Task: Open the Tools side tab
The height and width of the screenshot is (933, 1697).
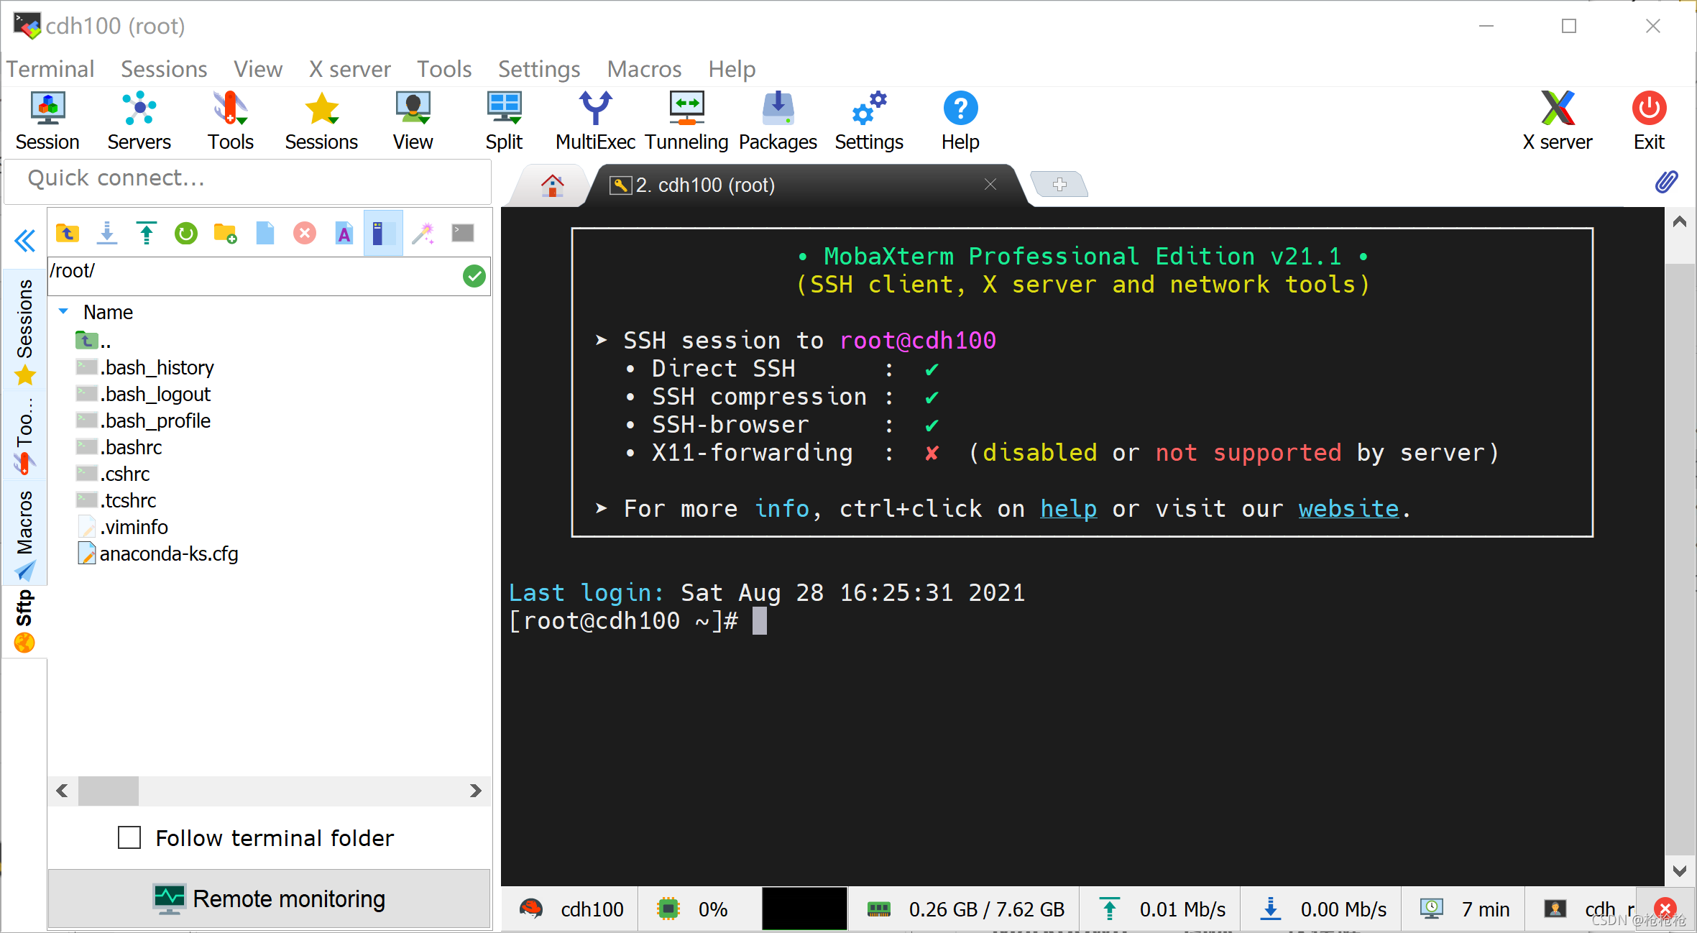Action: (25, 436)
